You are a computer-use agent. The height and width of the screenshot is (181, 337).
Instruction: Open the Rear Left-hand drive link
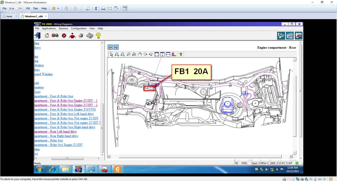(56, 132)
